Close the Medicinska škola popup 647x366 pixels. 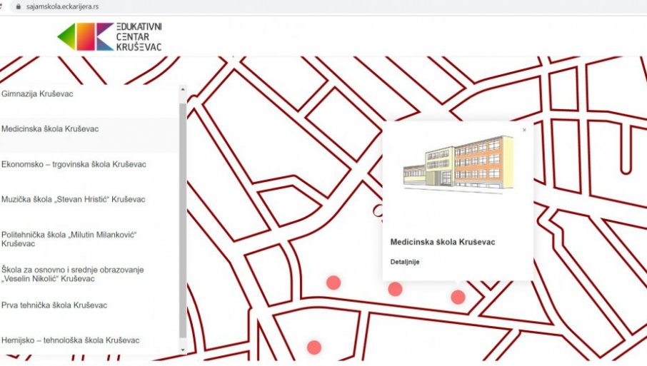tap(524, 130)
